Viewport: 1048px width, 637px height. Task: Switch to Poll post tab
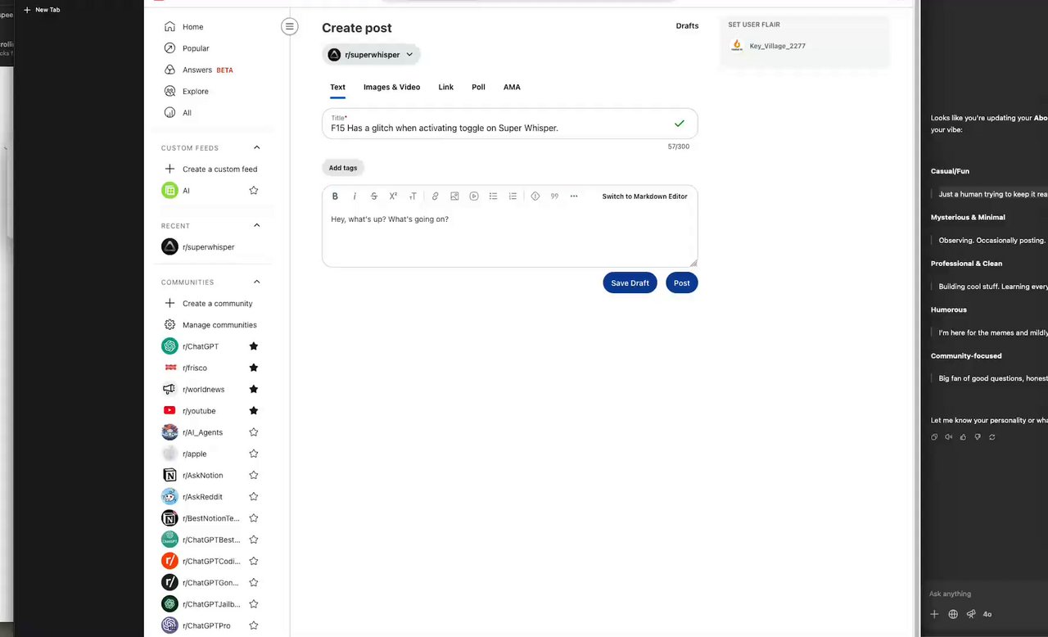(x=478, y=87)
